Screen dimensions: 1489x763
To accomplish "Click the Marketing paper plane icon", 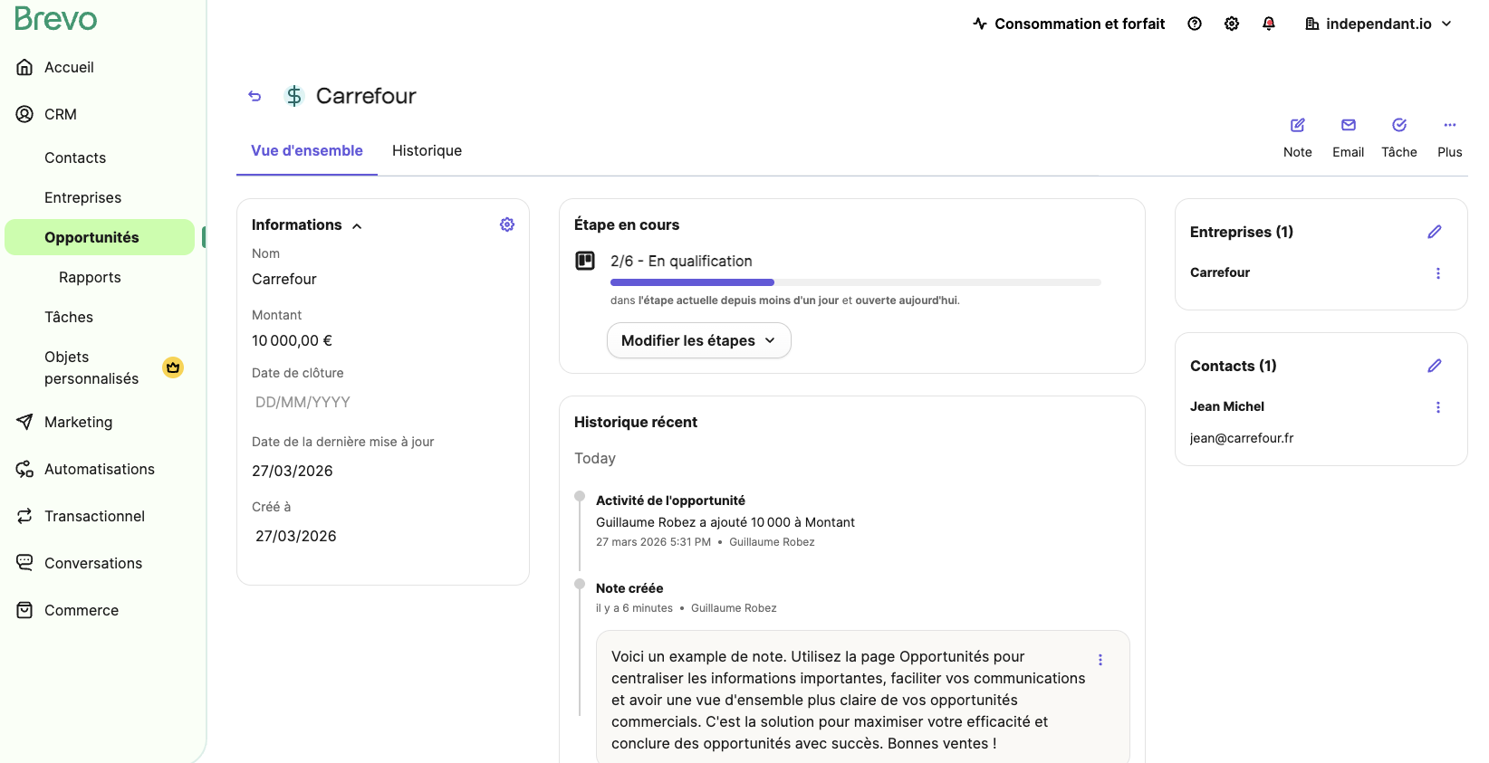I will pos(24,422).
